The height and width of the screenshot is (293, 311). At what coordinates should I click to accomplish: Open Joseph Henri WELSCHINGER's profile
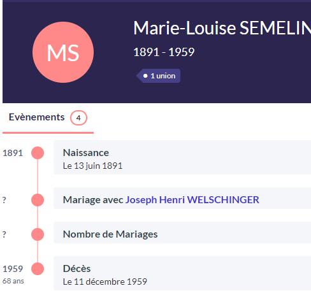click(192, 200)
